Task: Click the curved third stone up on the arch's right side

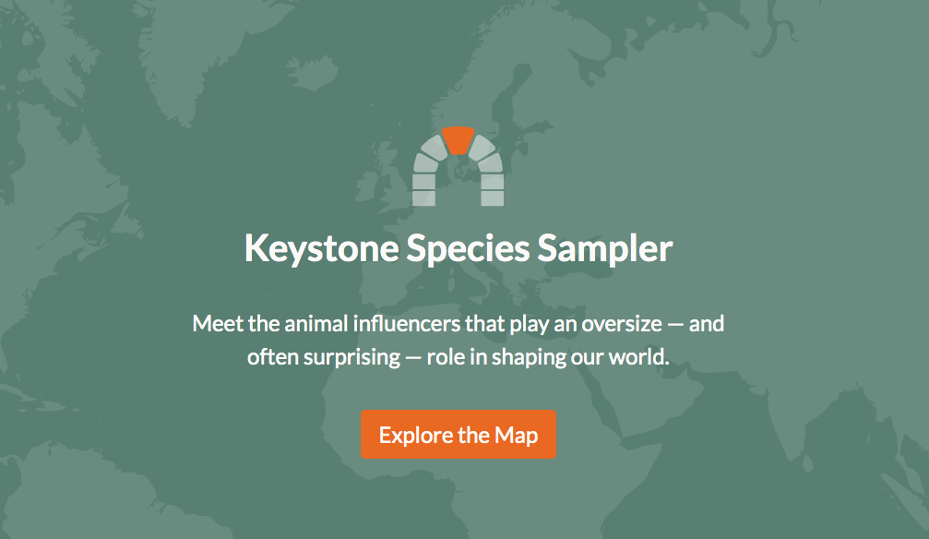Action: point(491,163)
